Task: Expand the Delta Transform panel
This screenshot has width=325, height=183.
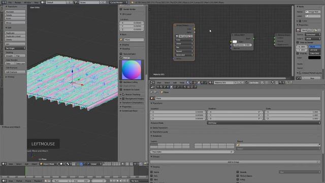Action: [x=160, y=128]
